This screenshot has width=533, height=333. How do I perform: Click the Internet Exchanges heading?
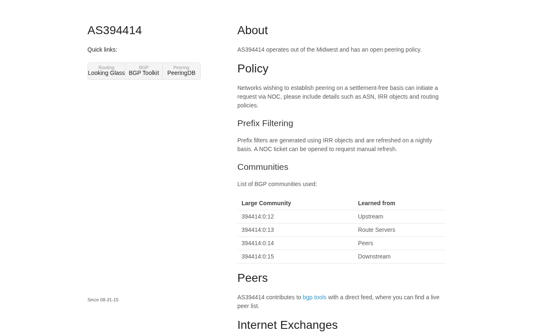pos(287,325)
